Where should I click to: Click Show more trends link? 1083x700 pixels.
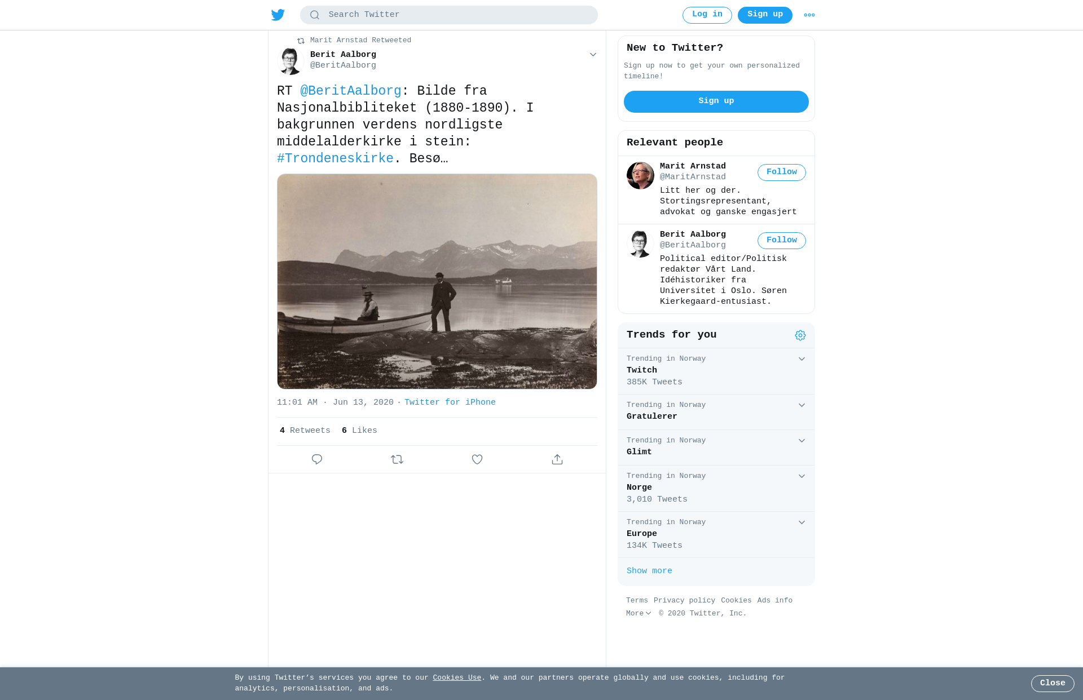point(649,571)
